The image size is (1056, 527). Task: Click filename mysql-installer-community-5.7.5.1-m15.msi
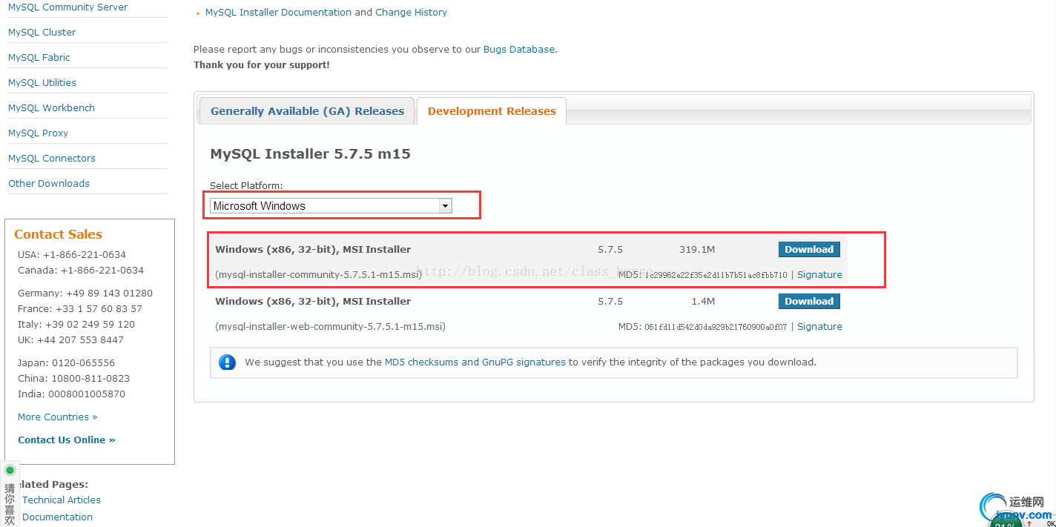point(318,275)
